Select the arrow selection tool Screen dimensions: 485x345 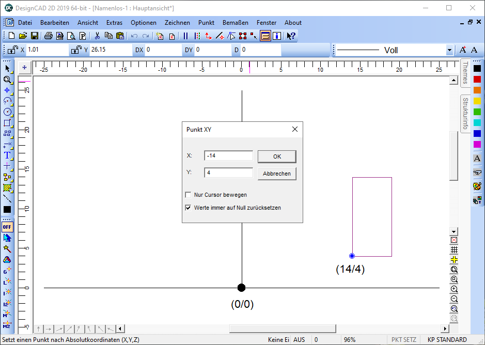coord(7,68)
